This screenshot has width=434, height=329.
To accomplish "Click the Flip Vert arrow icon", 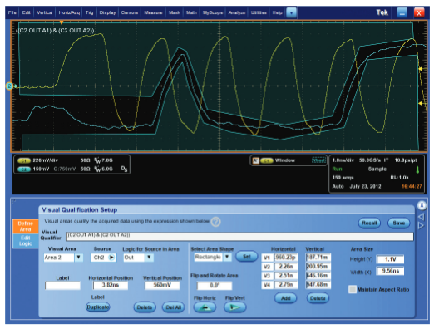I will tap(234, 307).
